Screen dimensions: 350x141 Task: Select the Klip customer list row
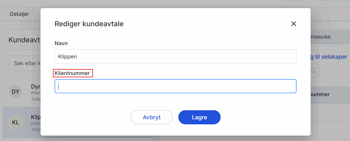tap(35, 122)
